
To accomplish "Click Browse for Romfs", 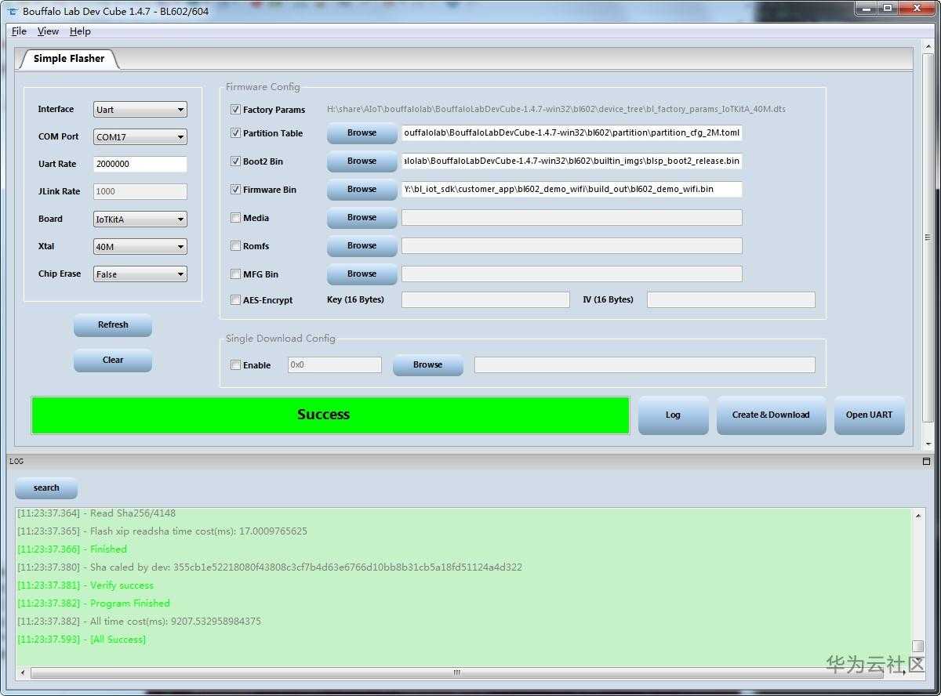I will (362, 246).
